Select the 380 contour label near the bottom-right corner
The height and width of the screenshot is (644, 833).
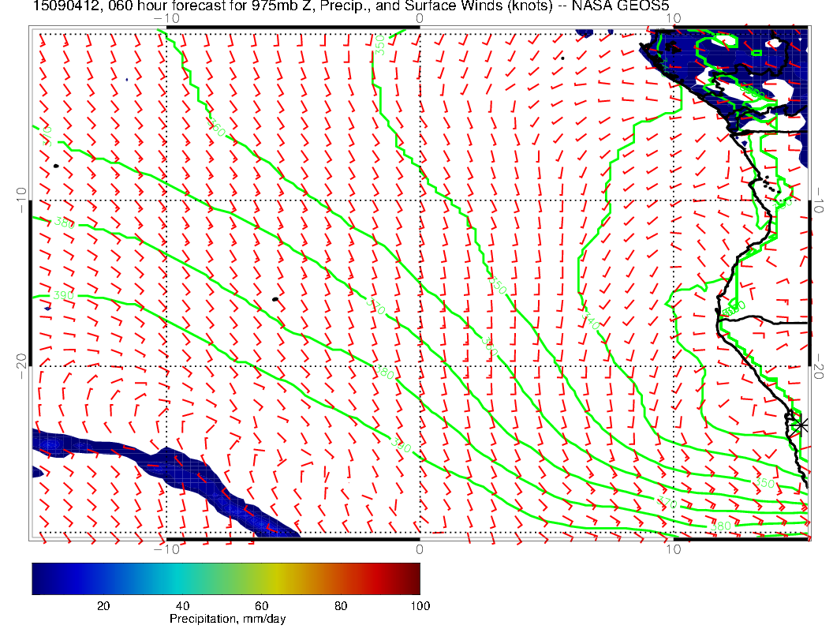coord(721,526)
